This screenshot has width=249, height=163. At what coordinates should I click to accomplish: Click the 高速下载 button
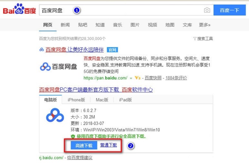84,145
